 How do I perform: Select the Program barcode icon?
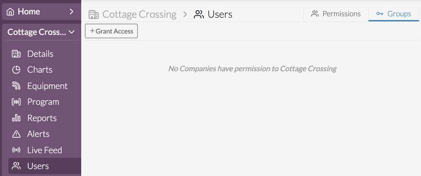pos(16,102)
